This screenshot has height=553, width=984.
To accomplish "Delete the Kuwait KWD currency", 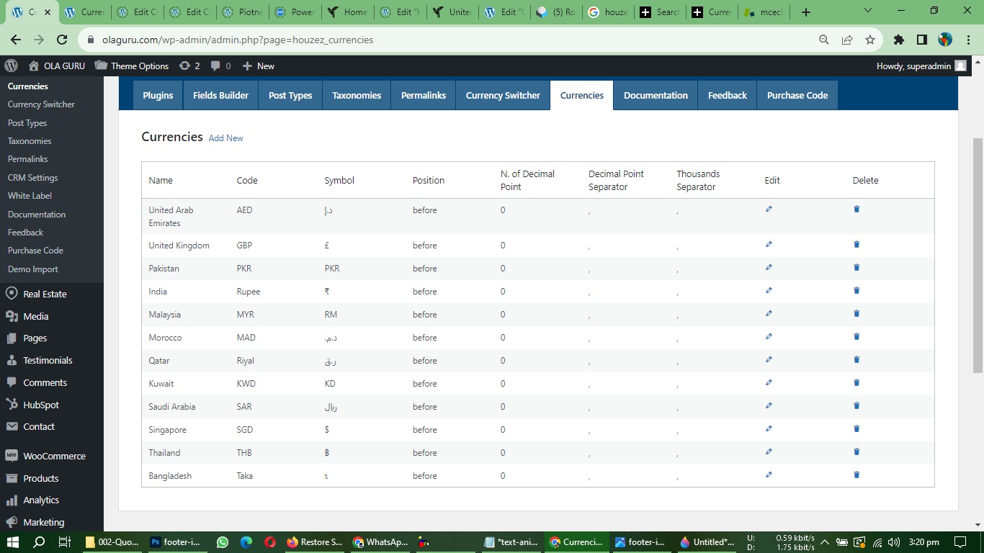I will pos(856,382).
